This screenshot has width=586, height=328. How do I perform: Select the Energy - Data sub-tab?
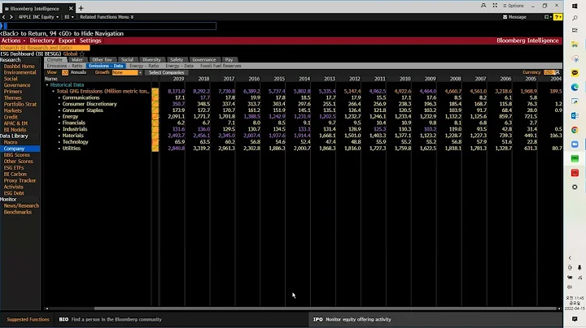pos(179,66)
